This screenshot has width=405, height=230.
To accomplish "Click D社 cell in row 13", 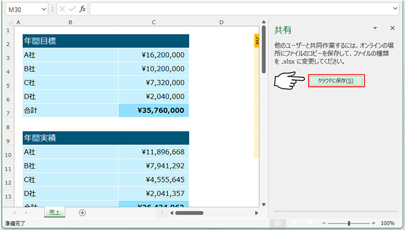I will [x=70, y=193].
